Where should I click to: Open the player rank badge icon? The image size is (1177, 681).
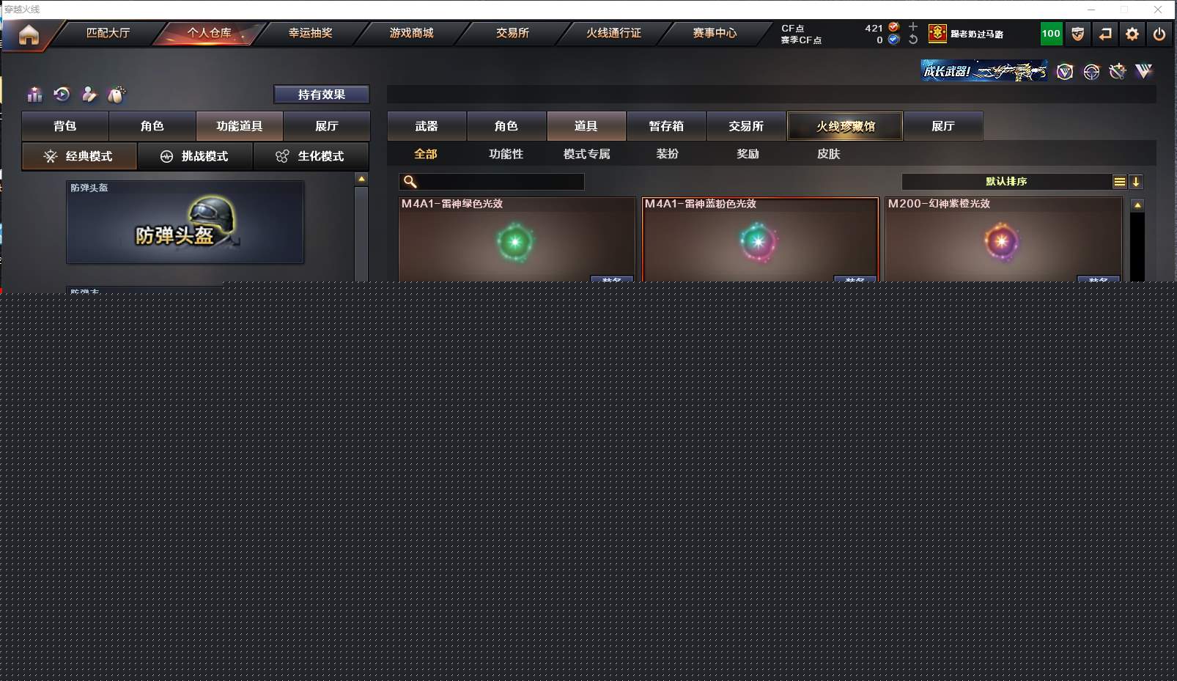click(937, 34)
